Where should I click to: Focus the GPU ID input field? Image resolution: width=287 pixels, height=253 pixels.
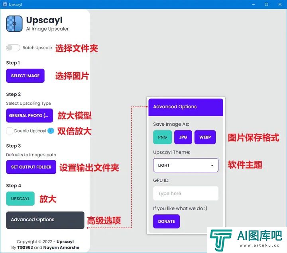click(186, 193)
